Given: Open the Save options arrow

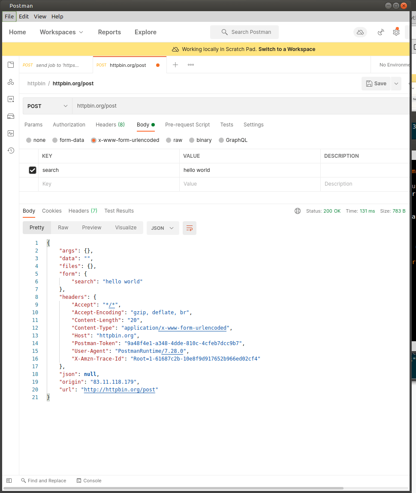Looking at the screenshot, I should pos(396,84).
